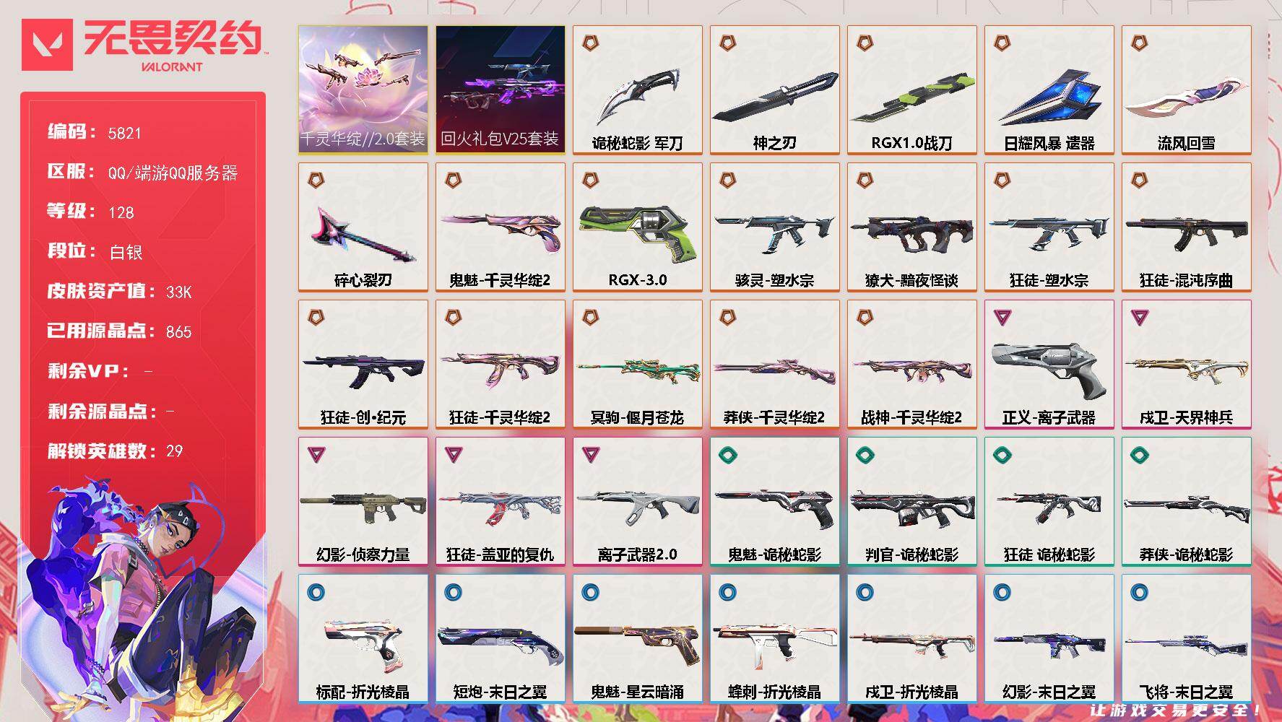1282x722 pixels.
Task: Select the 鬼魅-星云暗涌 silenced pistol card
Action: tap(637, 638)
